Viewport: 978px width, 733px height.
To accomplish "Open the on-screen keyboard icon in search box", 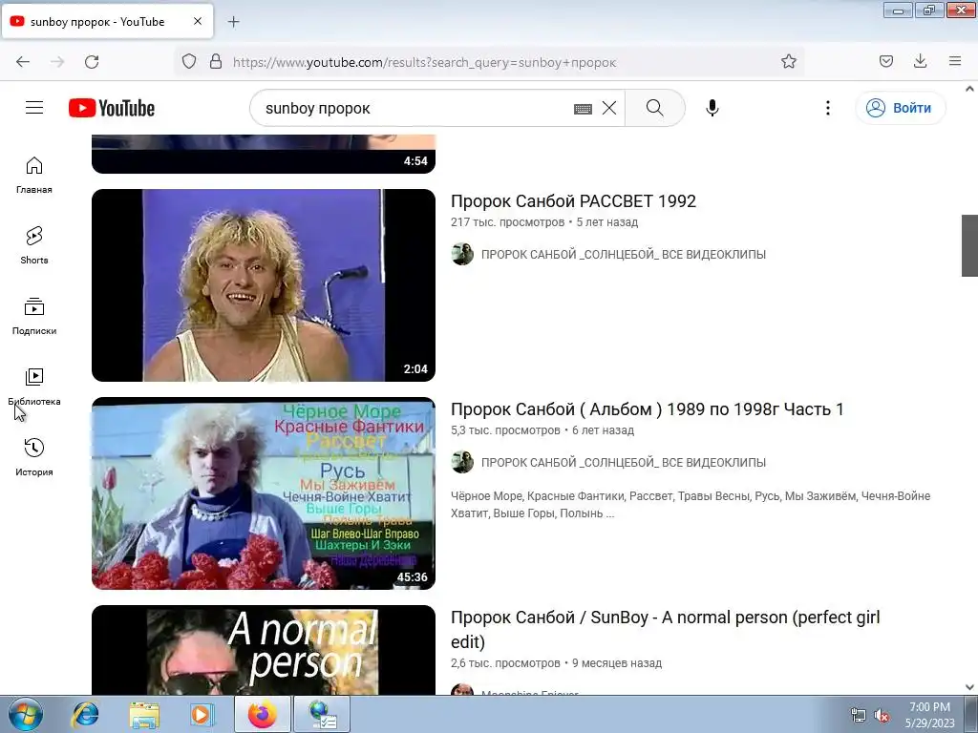I will click(x=583, y=109).
